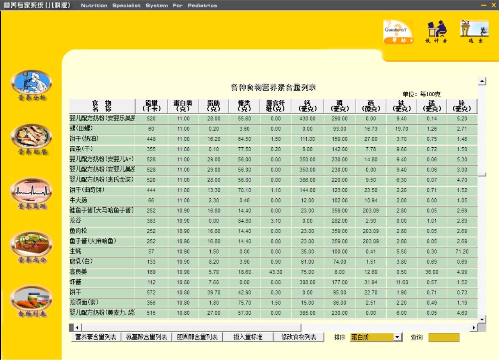Switch to 氨基酸含量列表 tab

coord(146,337)
